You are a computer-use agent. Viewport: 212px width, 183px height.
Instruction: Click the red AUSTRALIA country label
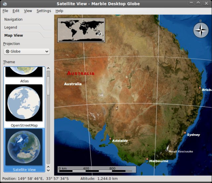pos(81,73)
